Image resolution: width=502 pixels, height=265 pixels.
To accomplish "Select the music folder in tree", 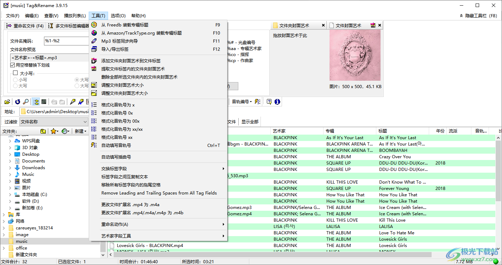I will pyautogui.click(x=21, y=241).
